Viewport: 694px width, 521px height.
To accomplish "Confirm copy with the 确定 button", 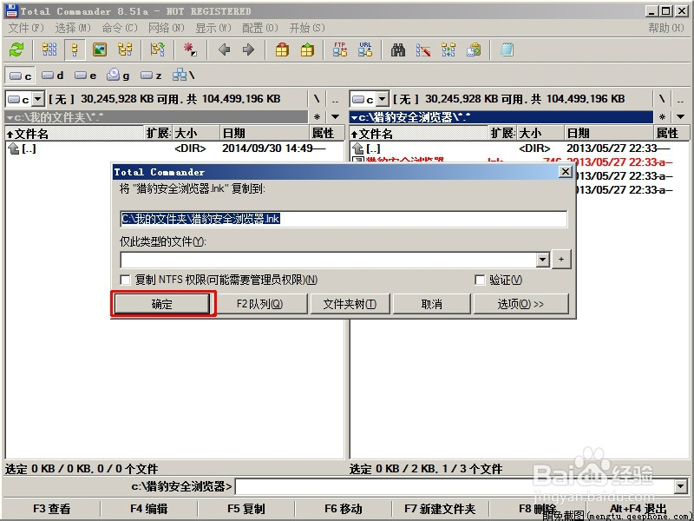I will click(x=162, y=304).
